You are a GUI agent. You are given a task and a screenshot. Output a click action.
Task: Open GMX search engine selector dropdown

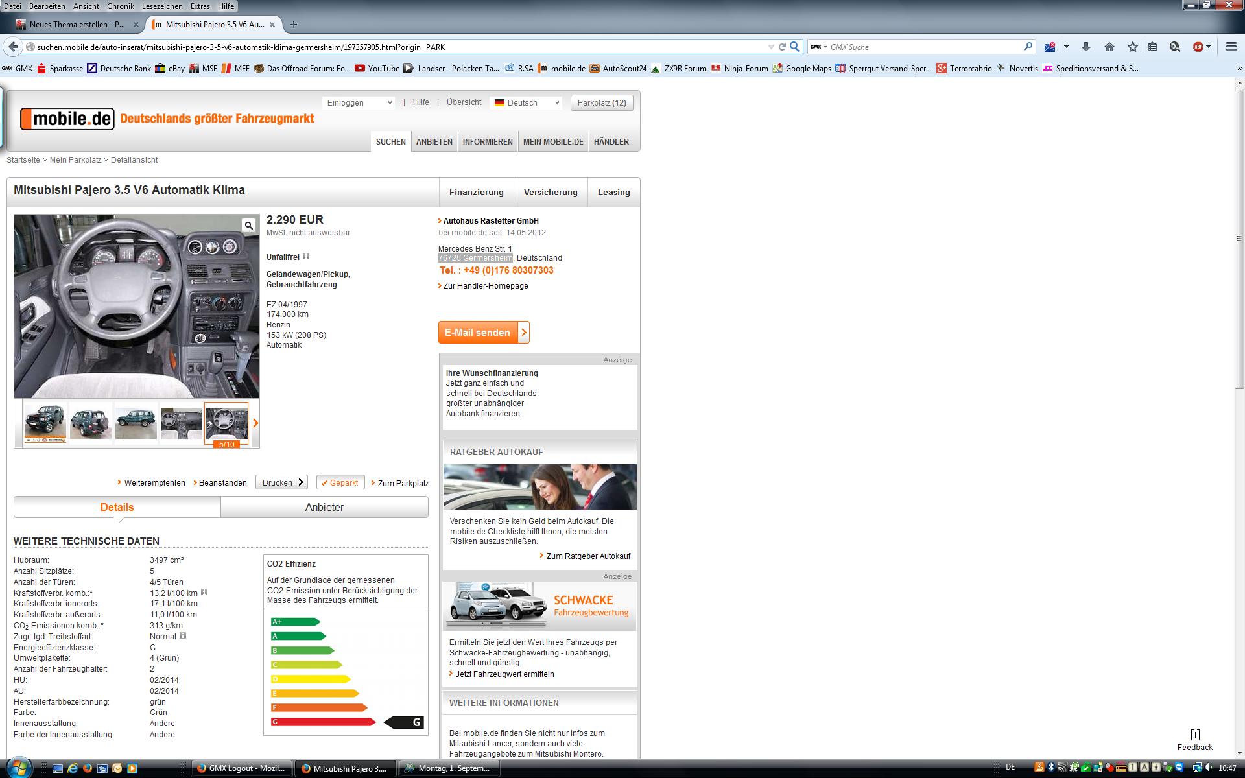coord(819,47)
